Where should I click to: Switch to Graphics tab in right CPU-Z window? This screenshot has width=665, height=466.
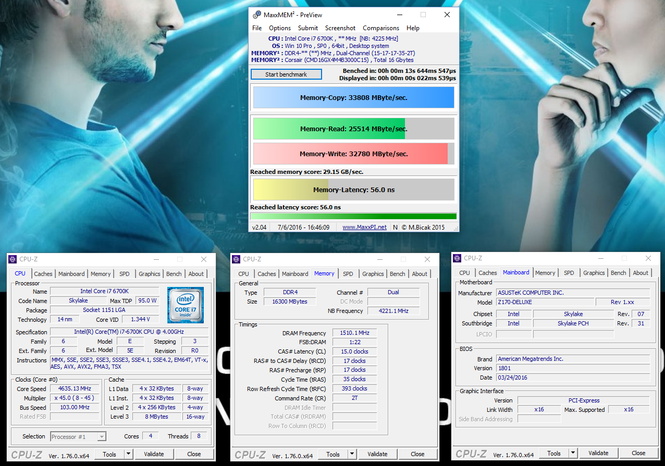(594, 273)
